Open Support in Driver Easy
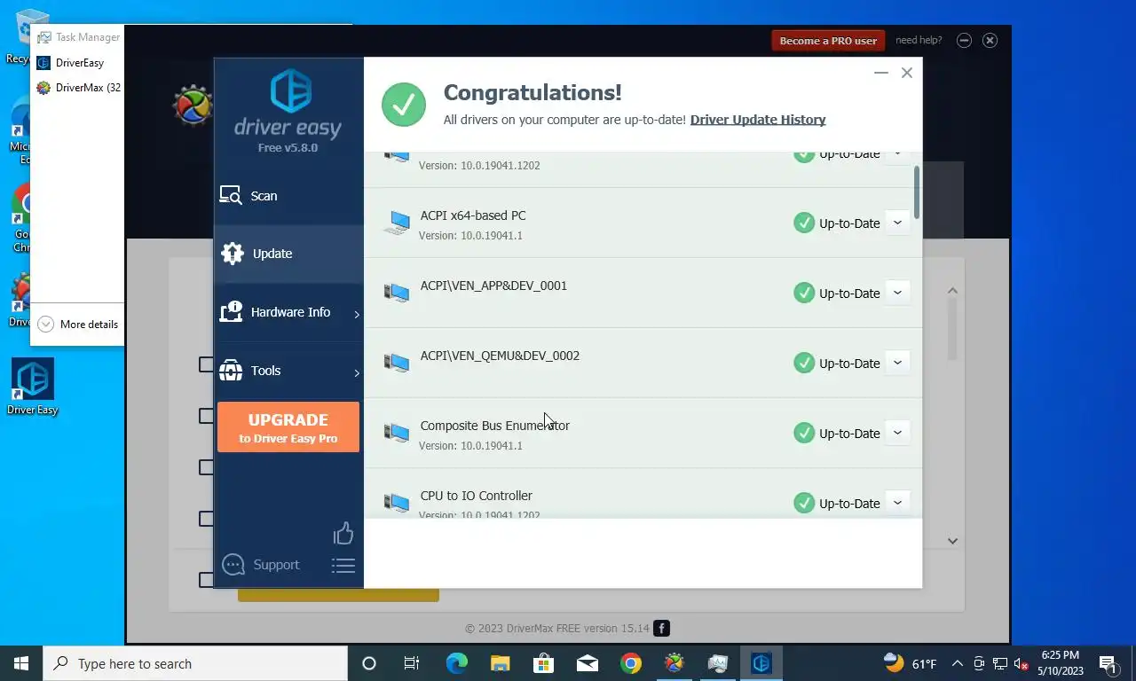The image size is (1136, 681). pos(276,565)
